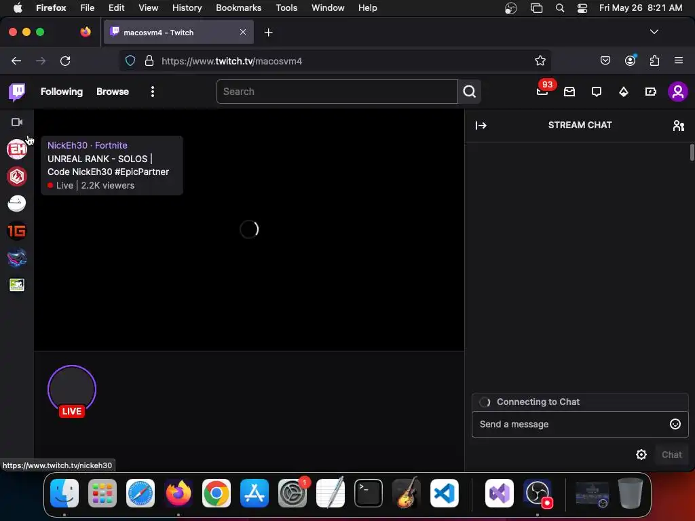The width and height of the screenshot is (695, 521).
Task: Open the chat Community users icon
Action: [x=678, y=126]
